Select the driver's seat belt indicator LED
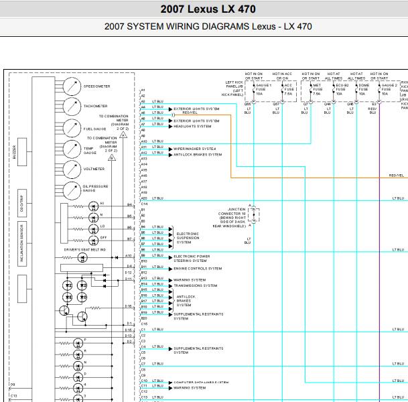 pos(82,257)
